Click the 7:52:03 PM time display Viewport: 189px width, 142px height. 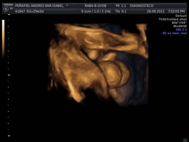tap(176, 11)
